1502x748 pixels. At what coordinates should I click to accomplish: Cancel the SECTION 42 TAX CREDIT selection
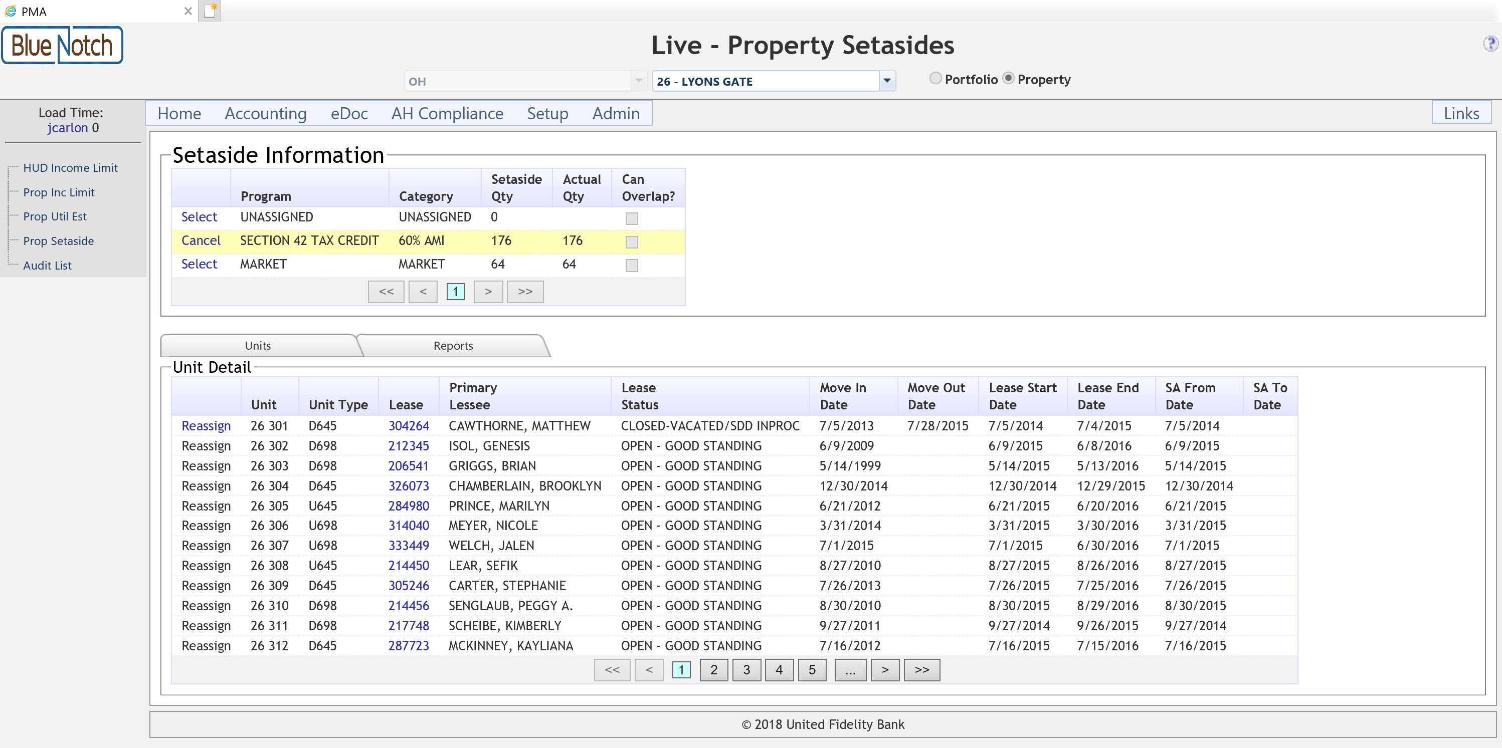click(201, 240)
